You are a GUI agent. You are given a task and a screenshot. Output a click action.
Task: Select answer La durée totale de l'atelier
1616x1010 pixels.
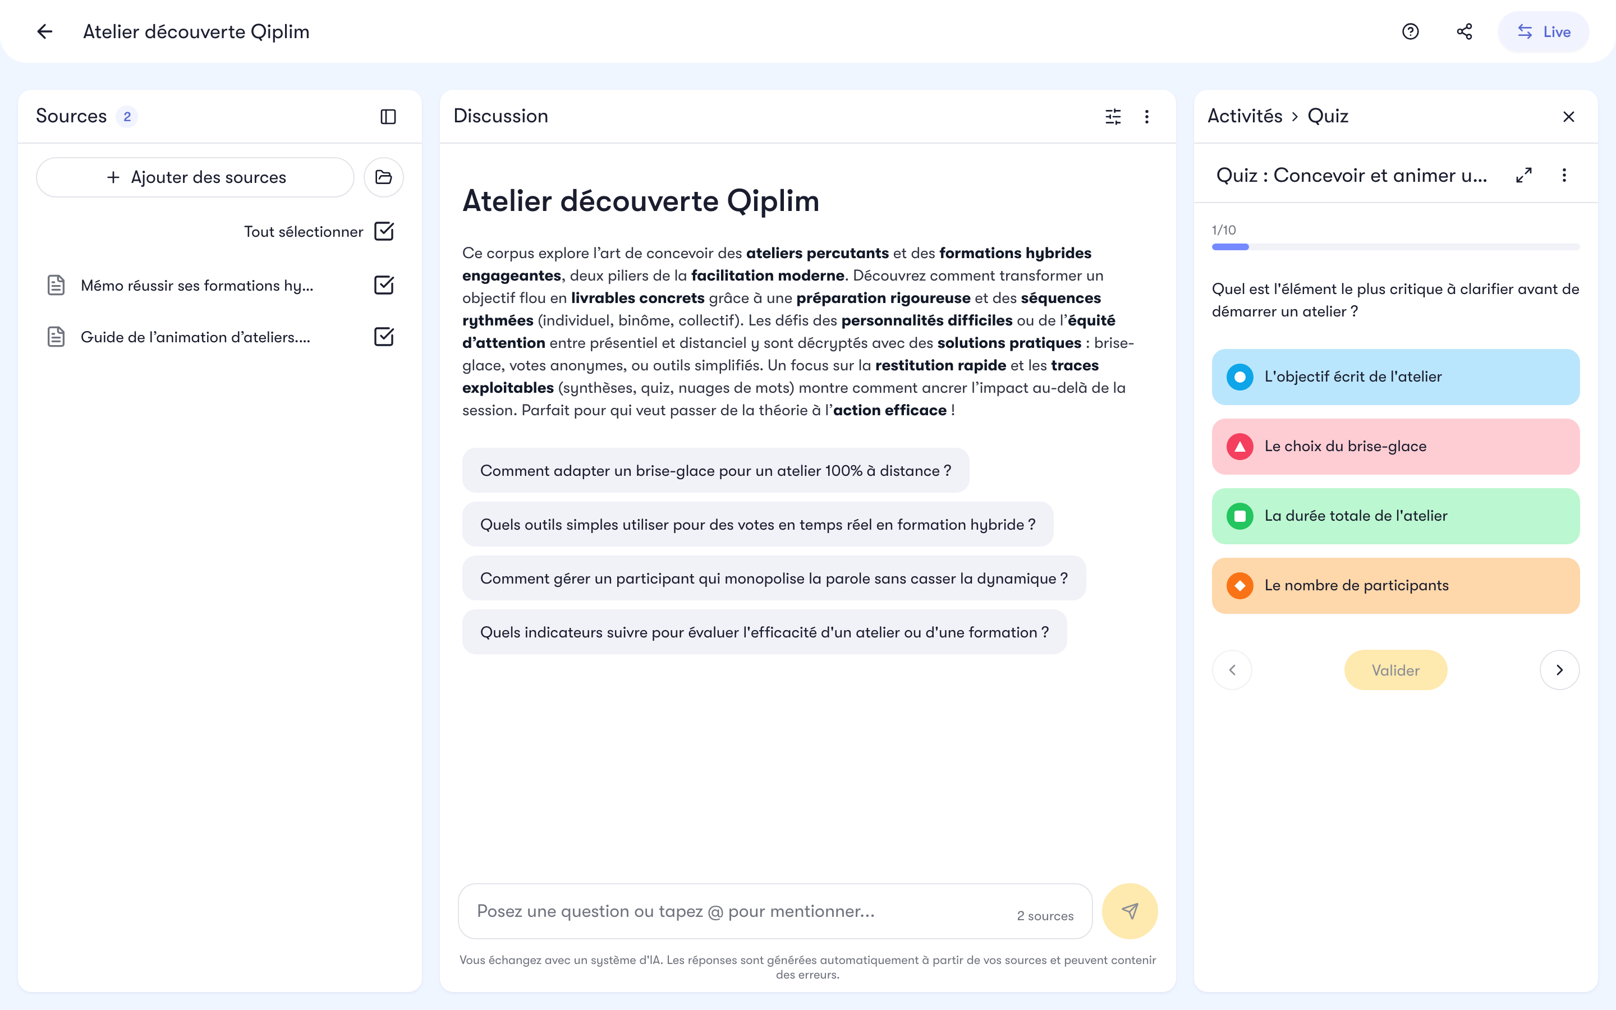pos(1395,516)
